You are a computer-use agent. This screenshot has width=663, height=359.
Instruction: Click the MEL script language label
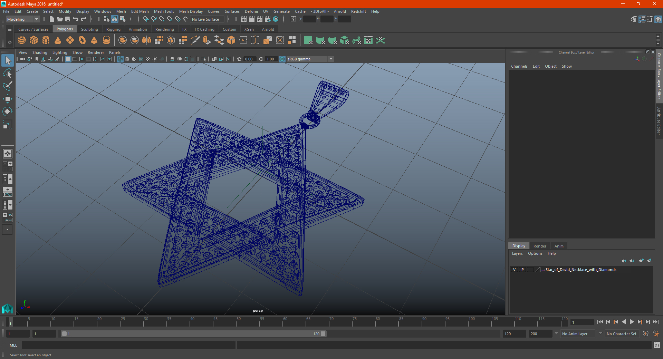(13, 345)
